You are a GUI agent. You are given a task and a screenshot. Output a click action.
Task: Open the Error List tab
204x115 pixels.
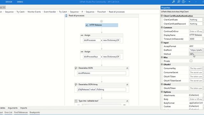8,112
